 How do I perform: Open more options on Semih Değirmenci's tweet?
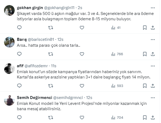tap(153, 98)
